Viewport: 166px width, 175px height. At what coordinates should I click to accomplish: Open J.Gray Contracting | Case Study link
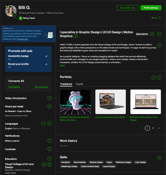[110, 117]
